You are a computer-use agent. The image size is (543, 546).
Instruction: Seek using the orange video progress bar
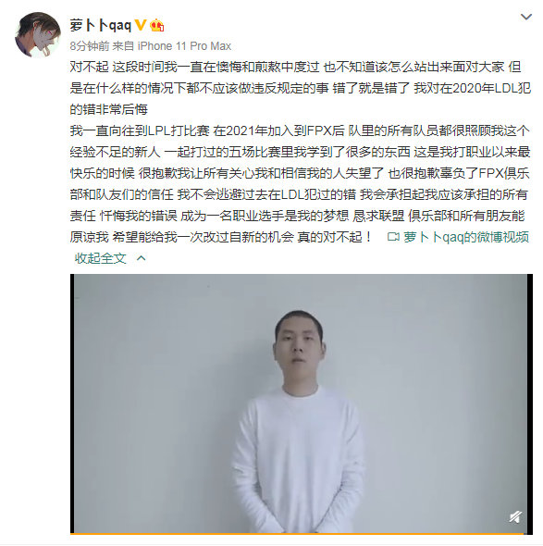(299, 533)
